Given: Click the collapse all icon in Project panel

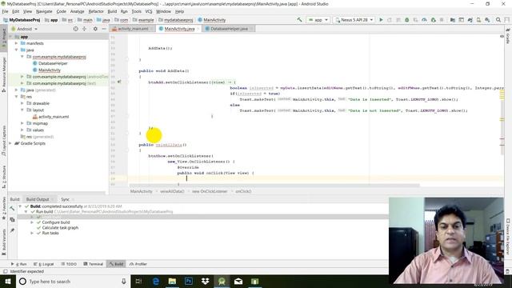Looking at the screenshot, I should pyautogui.click(x=85, y=29).
